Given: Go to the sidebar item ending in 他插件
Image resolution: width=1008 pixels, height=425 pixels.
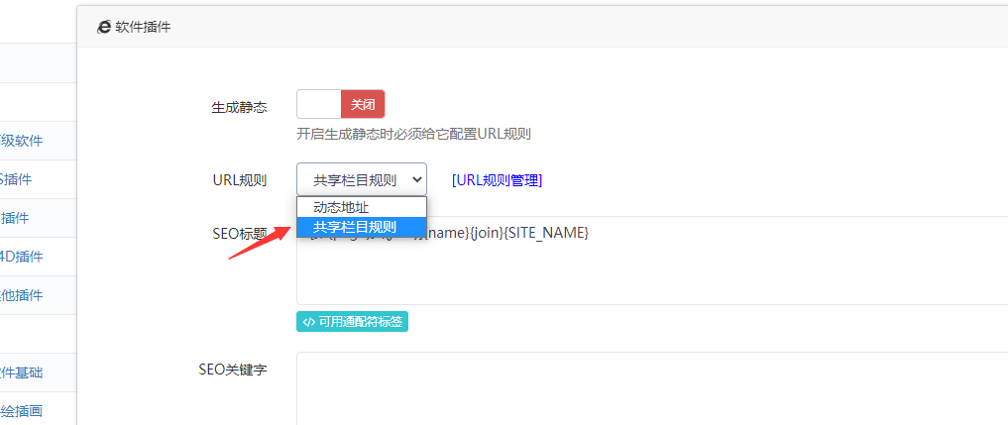Looking at the screenshot, I should pyautogui.click(x=22, y=295).
